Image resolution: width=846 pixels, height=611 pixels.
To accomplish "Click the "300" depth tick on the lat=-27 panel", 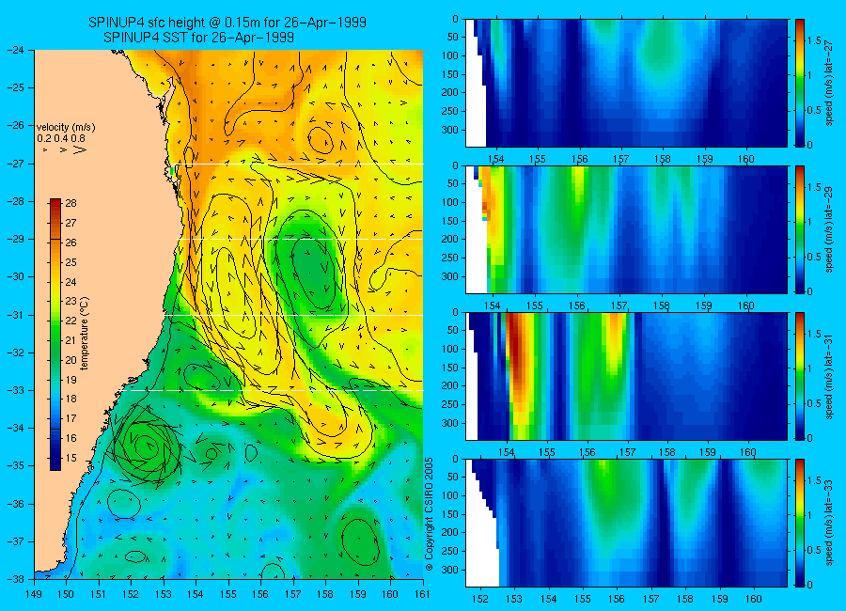I will coord(450,130).
